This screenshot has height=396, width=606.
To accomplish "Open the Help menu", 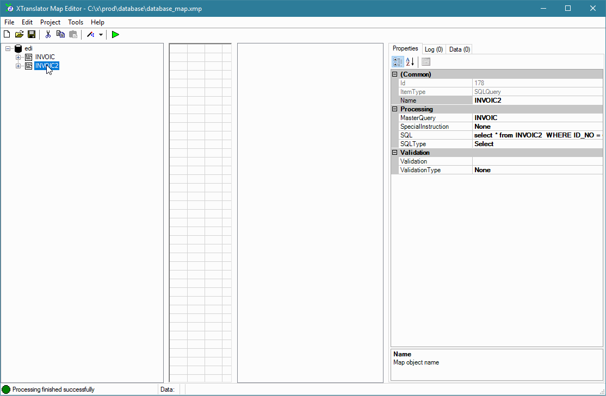I will [97, 22].
